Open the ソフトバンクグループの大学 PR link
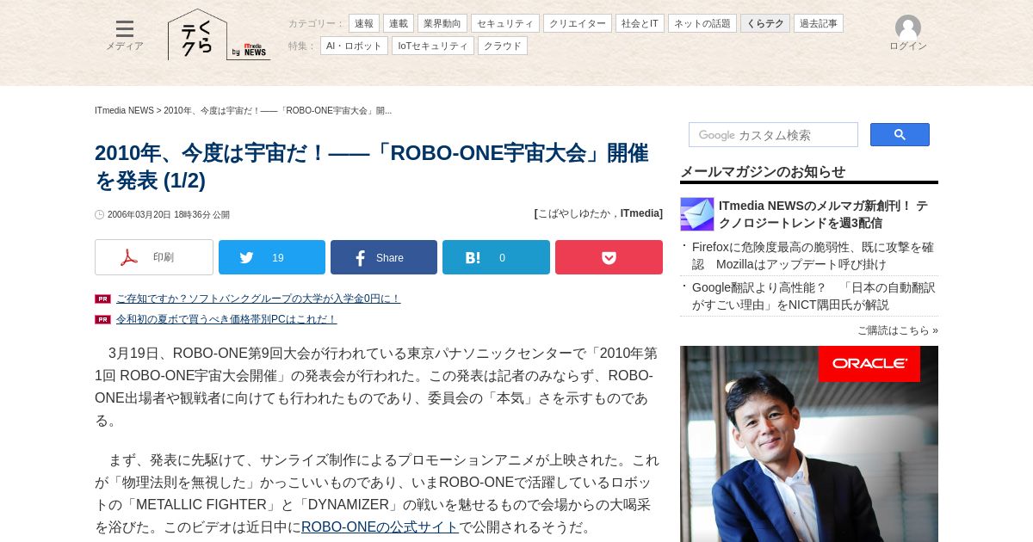The width and height of the screenshot is (1033, 542). click(258, 299)
